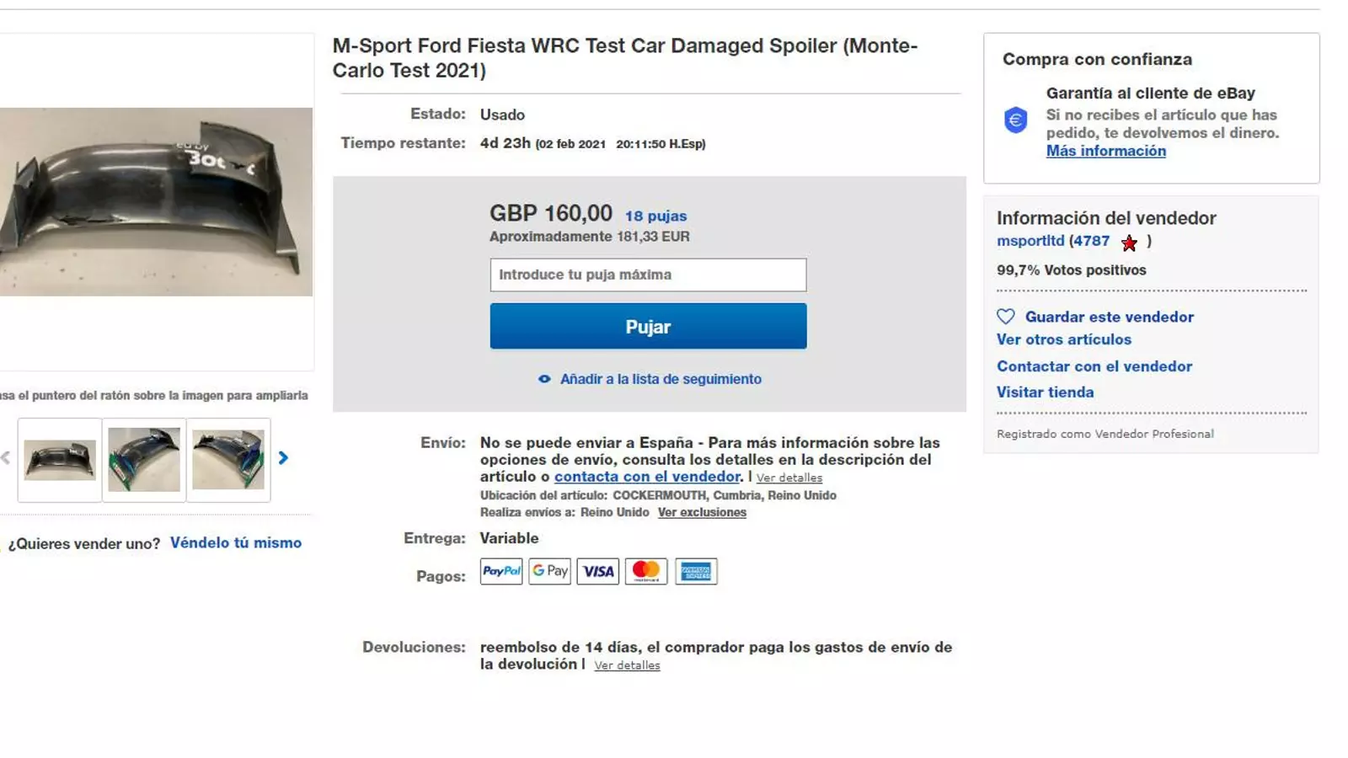1348x758 pixels.
Task: Select the second spoiler thumbnail
Action: tap(144, 460)
